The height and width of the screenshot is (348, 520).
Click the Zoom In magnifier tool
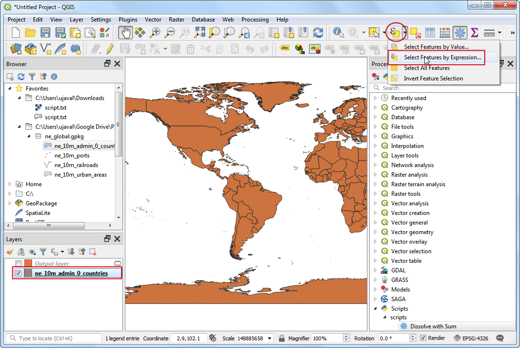coord(155,33)
